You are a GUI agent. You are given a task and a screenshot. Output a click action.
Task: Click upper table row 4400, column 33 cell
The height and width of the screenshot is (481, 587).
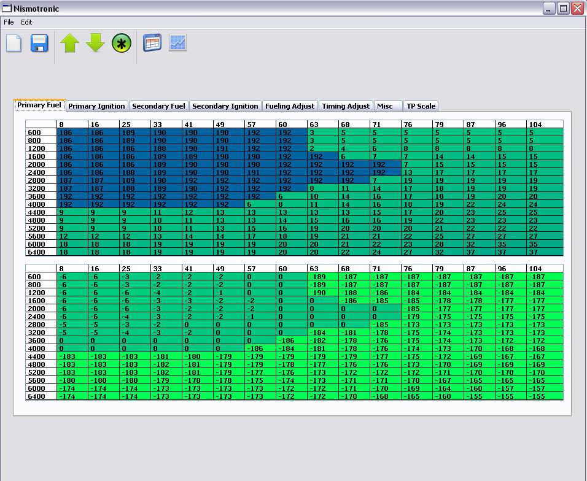click(166, 212)
